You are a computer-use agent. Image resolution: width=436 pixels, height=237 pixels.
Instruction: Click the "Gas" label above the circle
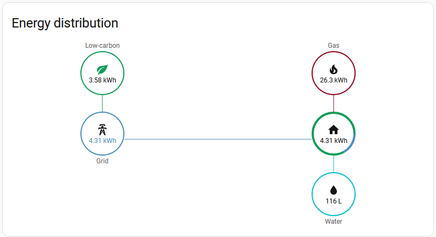click(334, 46)
